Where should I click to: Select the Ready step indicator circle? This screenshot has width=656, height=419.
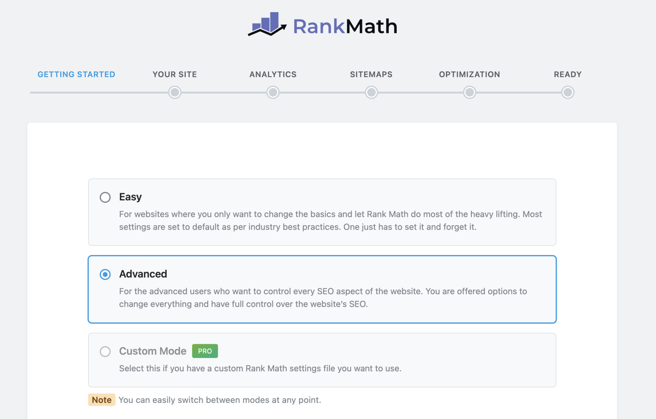click(567, 92)
